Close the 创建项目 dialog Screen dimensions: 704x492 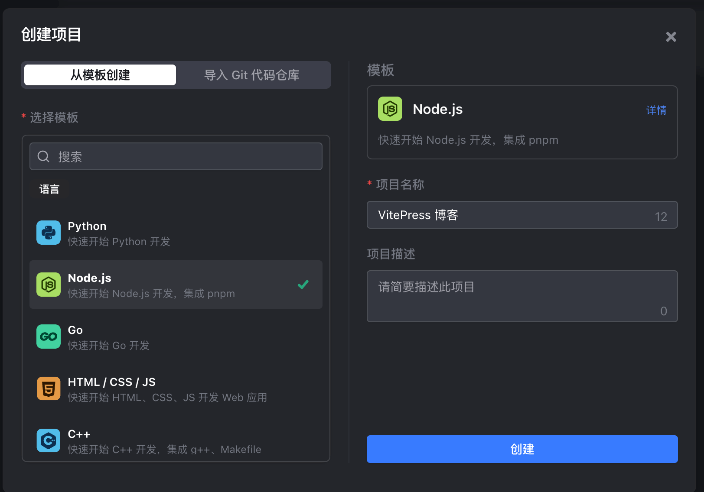point(671,37)
